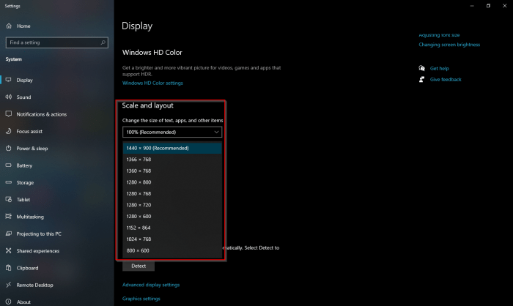The width and height of the screenshot is (513, 306).
Task: Open the Multitasking page label
Action: (30, 217)
